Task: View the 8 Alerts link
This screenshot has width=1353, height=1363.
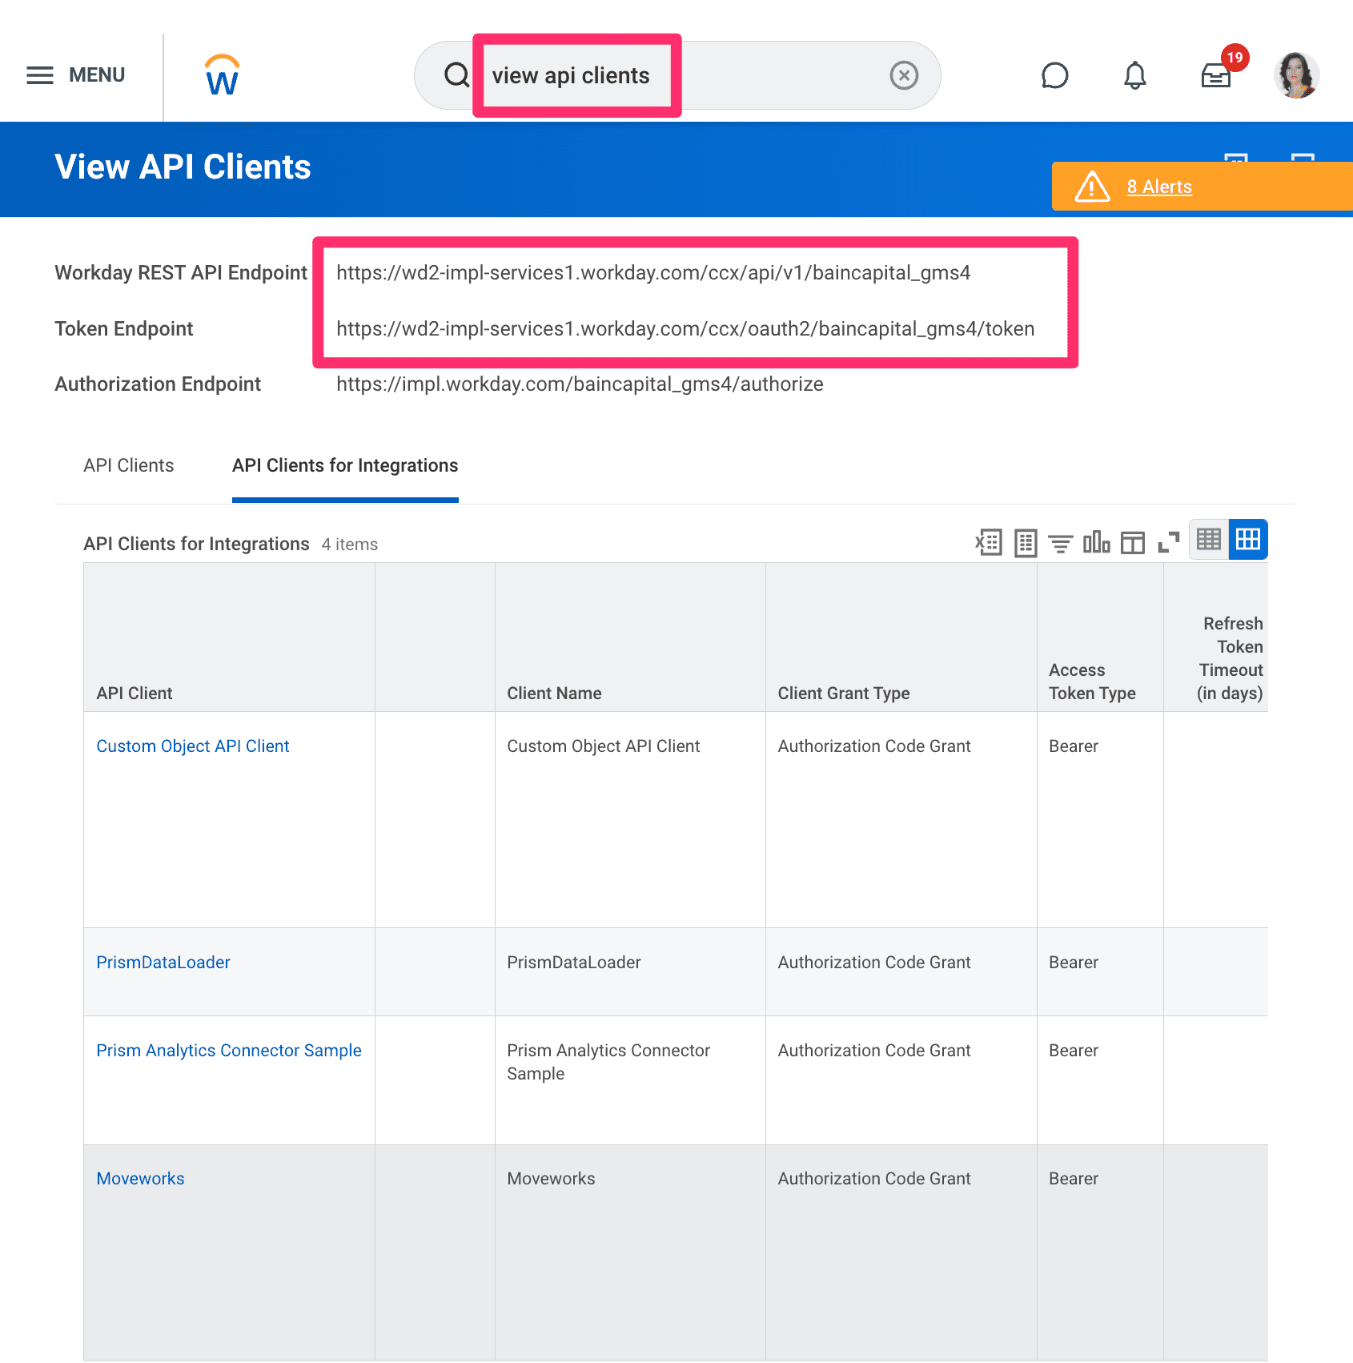Action: [1159, 187]
